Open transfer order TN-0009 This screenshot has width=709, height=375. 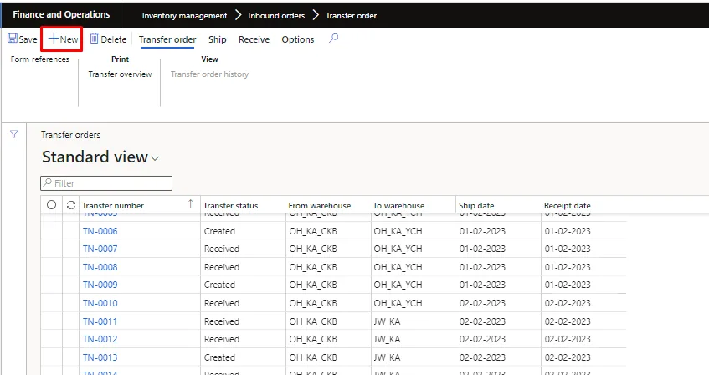pyautogui.click(x=100, y=285)
